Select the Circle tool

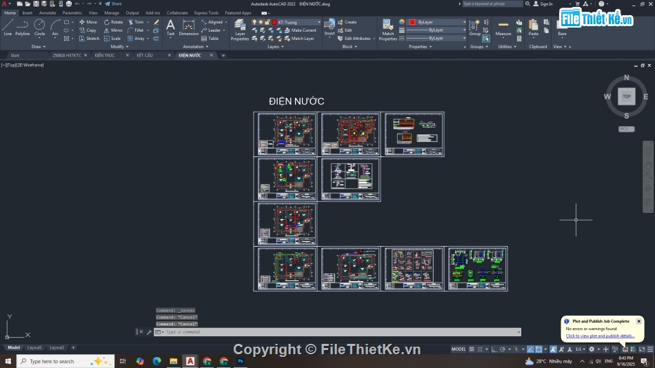coord(39,28)
